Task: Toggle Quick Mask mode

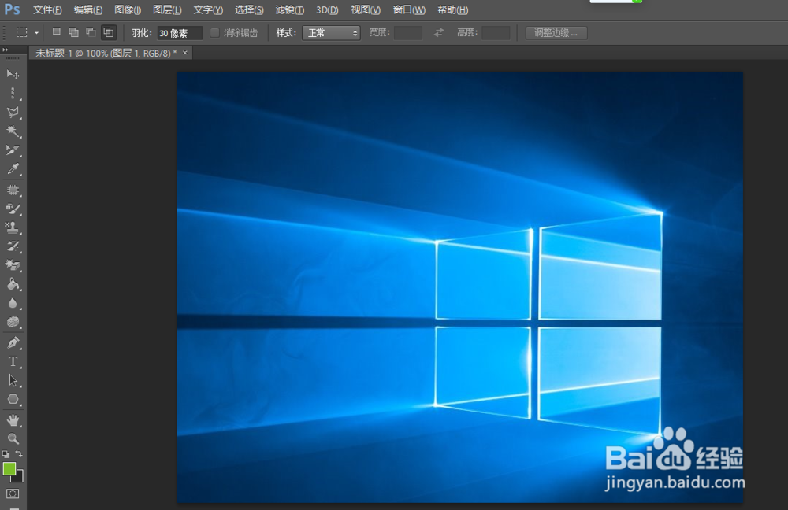Action: [x=13, y=494]
